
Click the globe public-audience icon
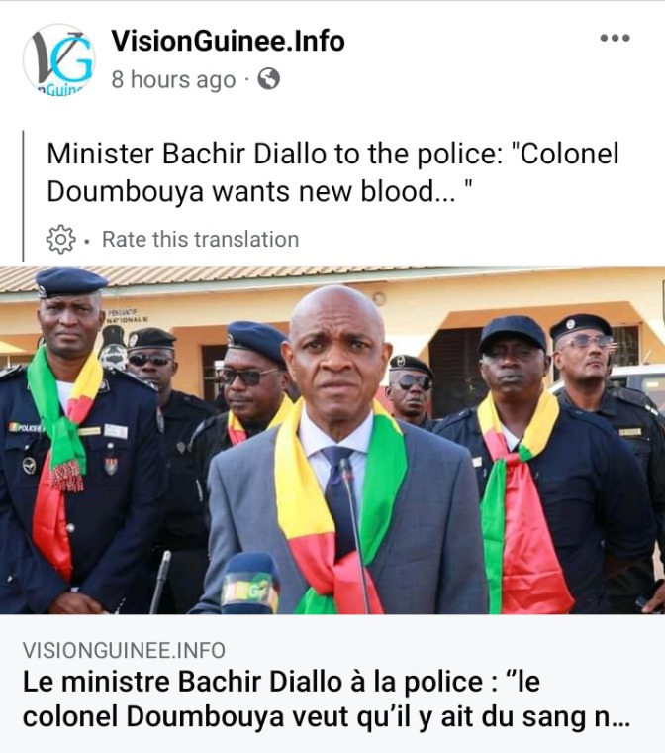pyautogui.click(x=269, y=79)
